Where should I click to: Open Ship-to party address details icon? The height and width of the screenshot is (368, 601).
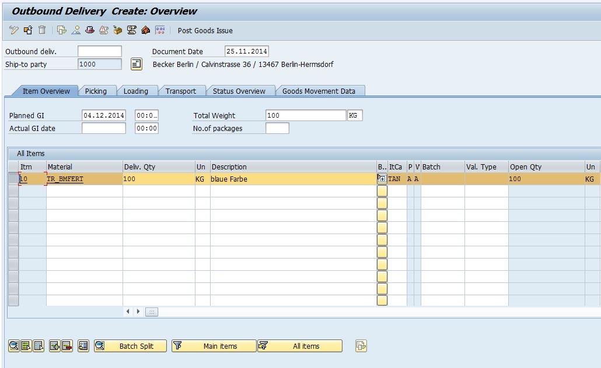pyautogui.click(x=137, y=64)
